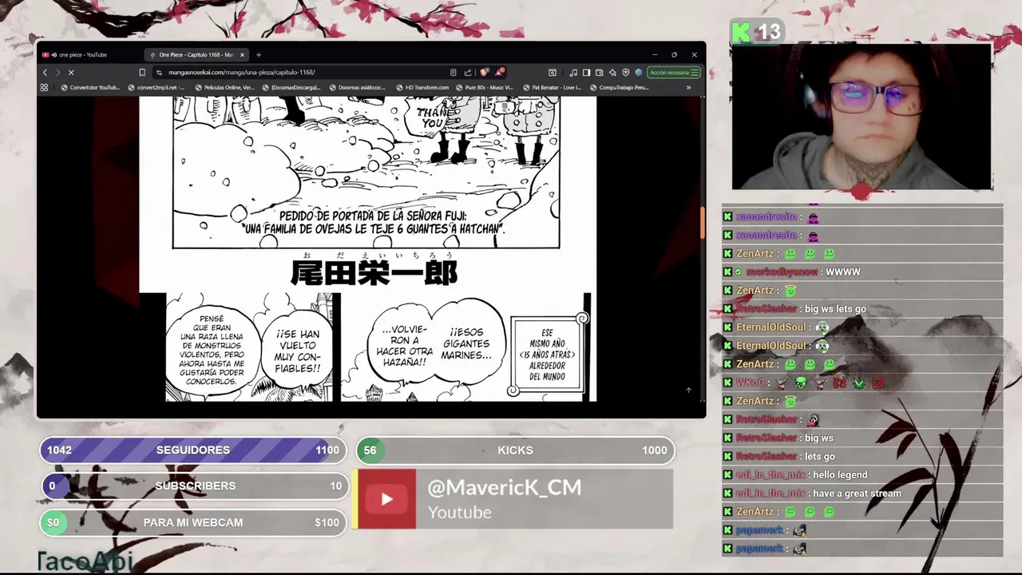Click the manga cover page image panel
The width and height of the screenshot is (1022, 575).
(366, 172)
